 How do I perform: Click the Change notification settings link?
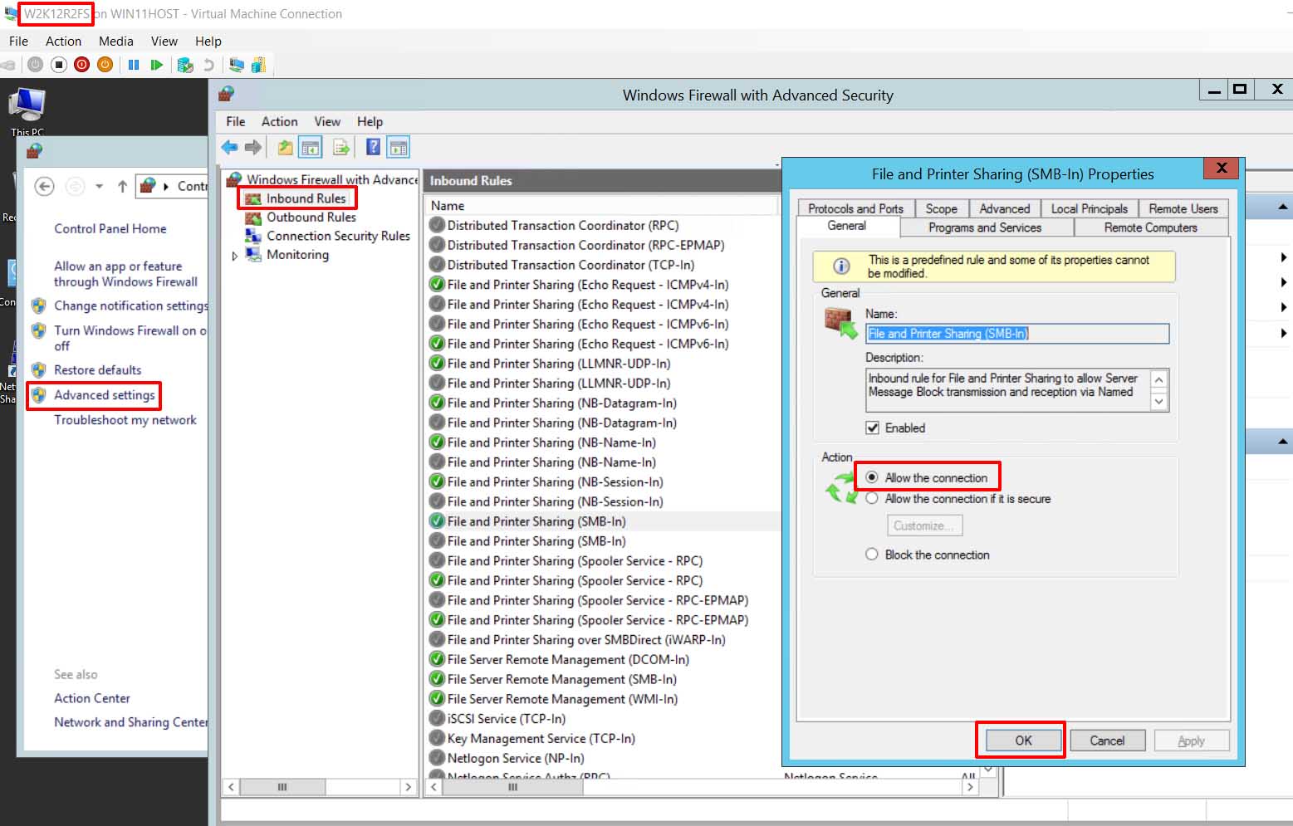point(131,305)
